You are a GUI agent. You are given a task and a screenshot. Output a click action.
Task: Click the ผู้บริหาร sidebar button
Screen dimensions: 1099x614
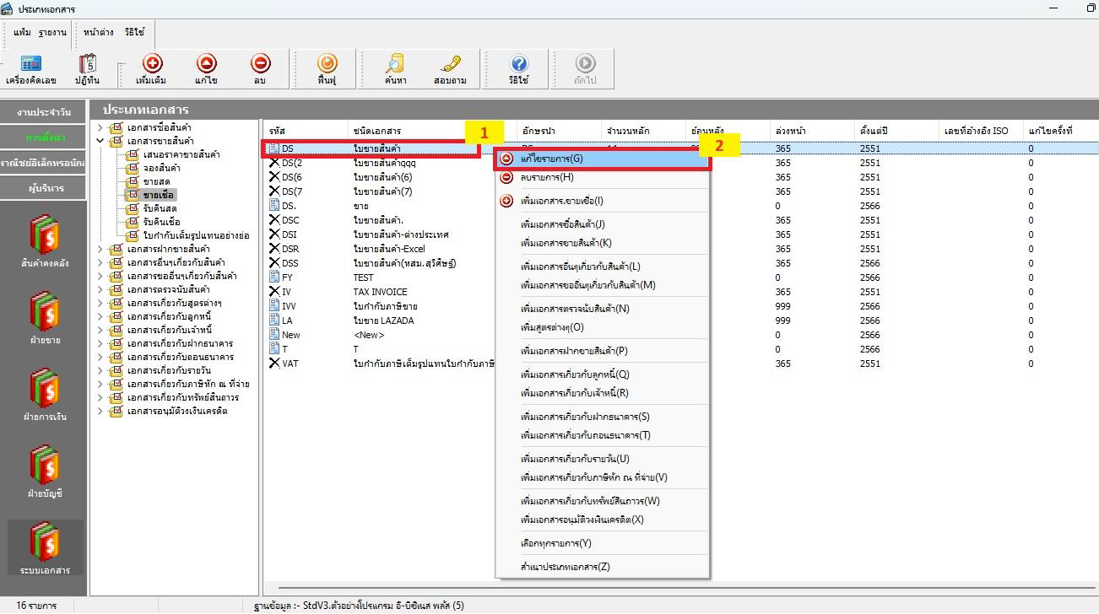point(44,188)
